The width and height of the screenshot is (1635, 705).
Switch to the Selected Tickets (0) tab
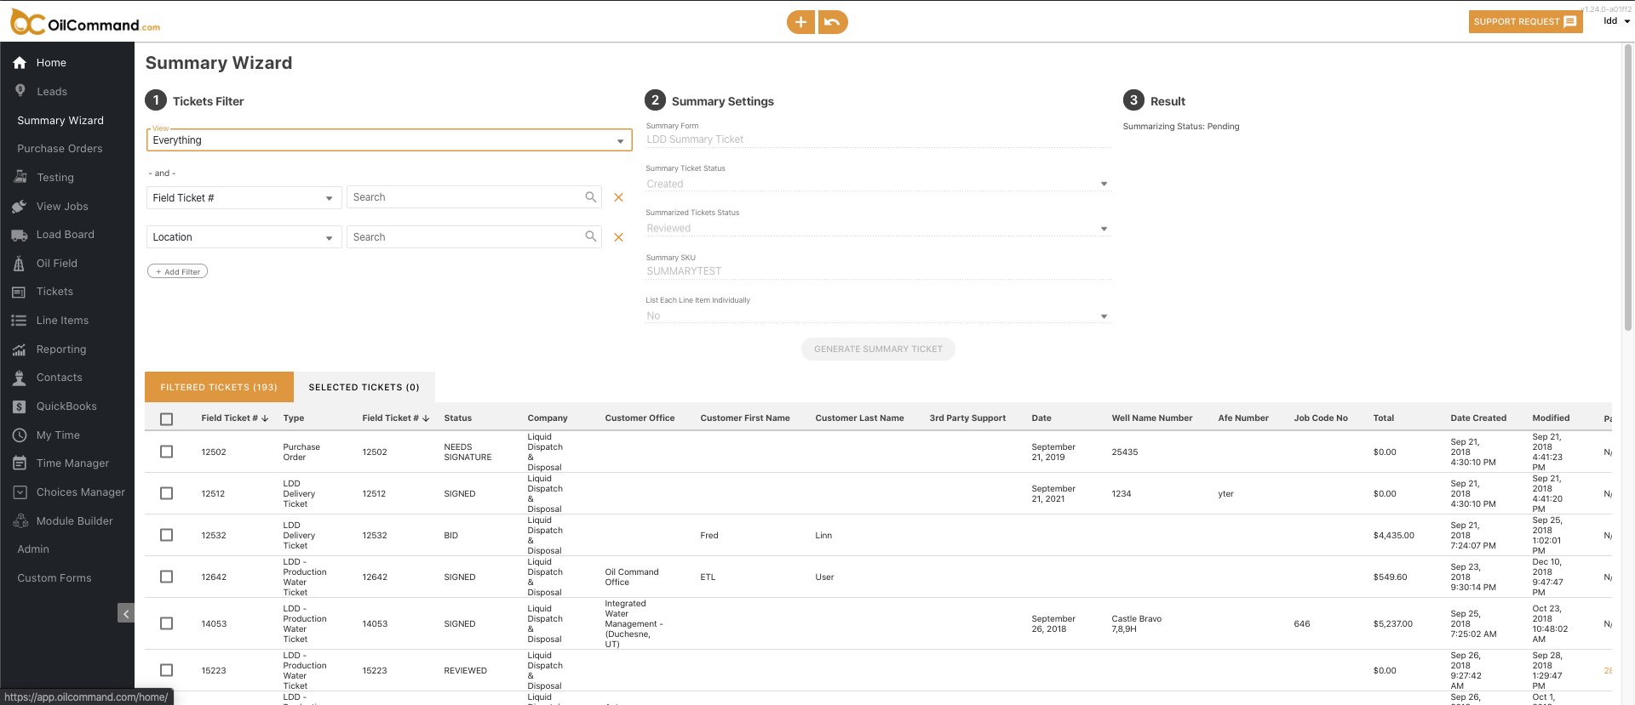coord(364,387)
